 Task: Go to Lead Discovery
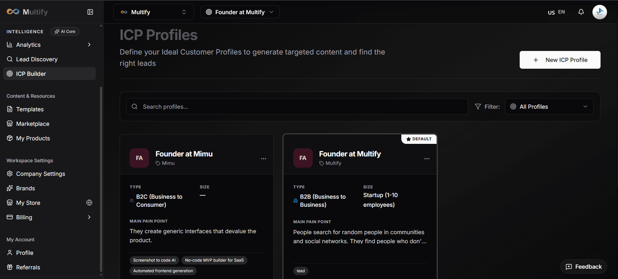(x=49, y=59)
